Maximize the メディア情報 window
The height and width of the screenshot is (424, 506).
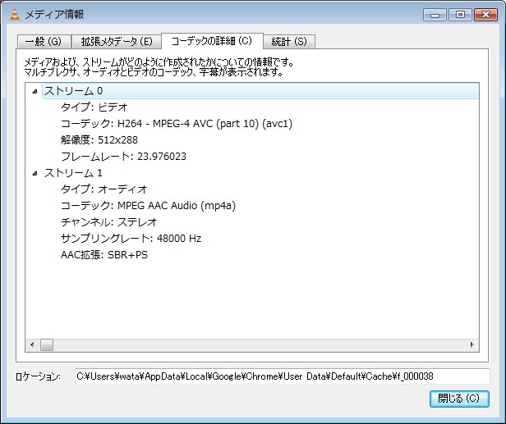461,15
